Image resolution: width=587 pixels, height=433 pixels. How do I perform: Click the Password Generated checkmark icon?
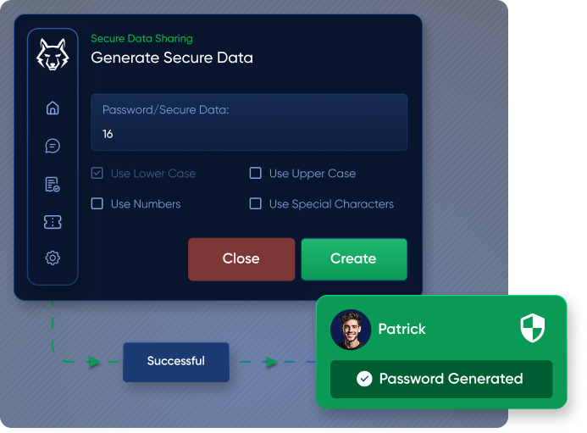[x=364, y=379]
